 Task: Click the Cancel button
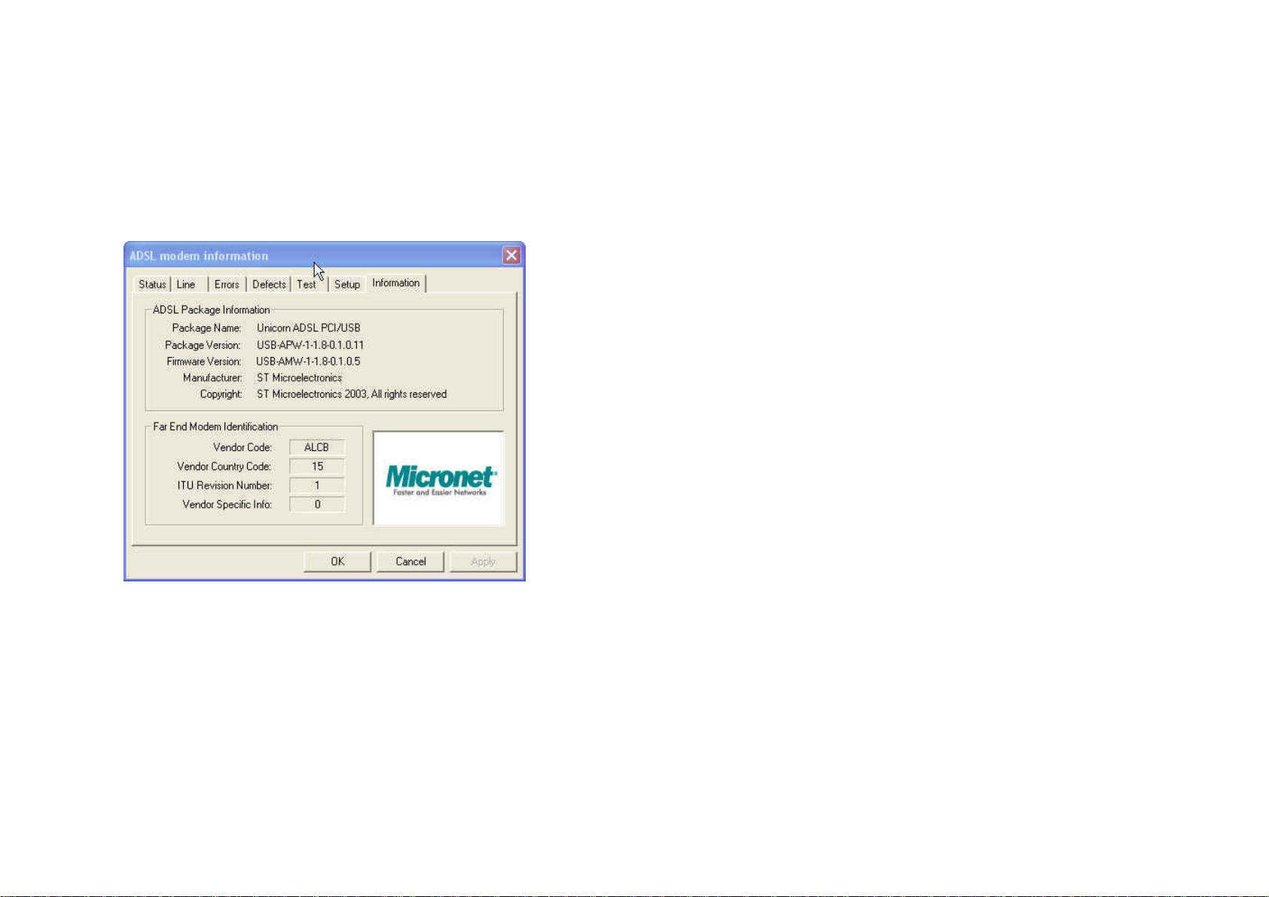pyautogui.click(x=410, y=562)
